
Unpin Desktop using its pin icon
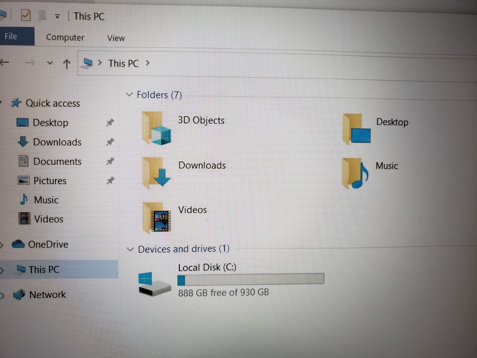(x=110, y=122)
